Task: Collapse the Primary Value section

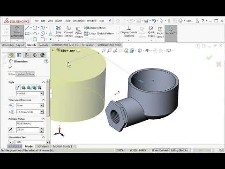Action: 44,119
